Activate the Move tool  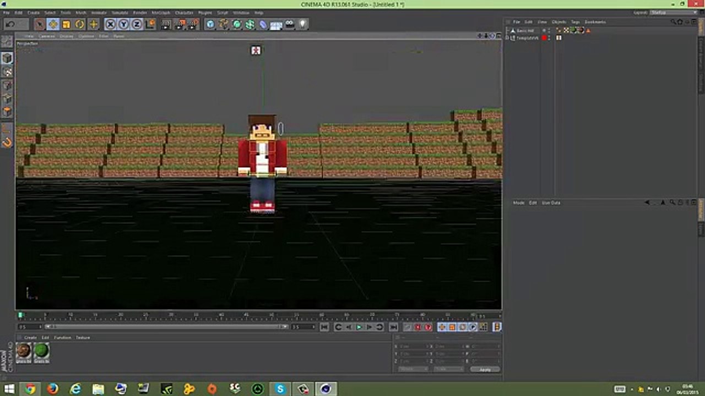pos(53,24)
